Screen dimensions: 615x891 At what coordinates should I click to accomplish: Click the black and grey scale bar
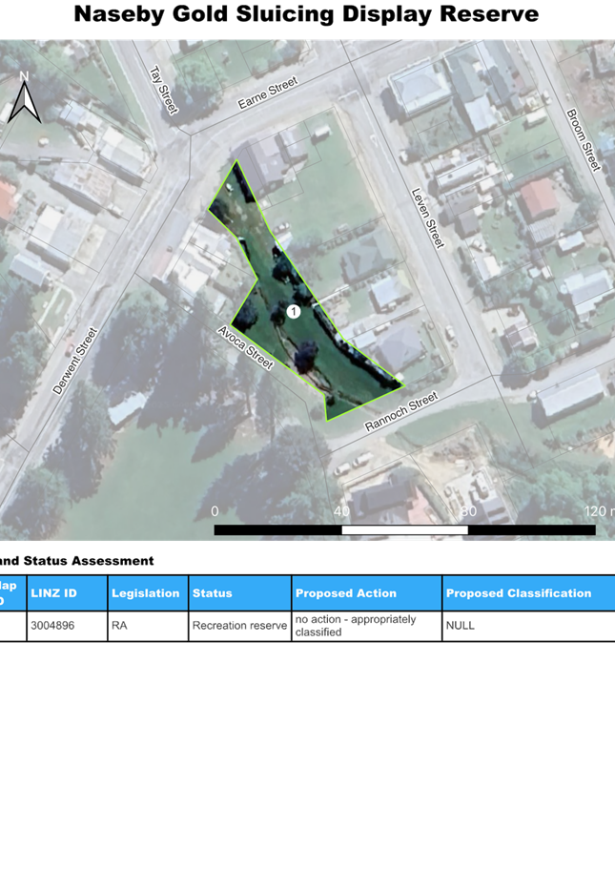coord(404,529)
